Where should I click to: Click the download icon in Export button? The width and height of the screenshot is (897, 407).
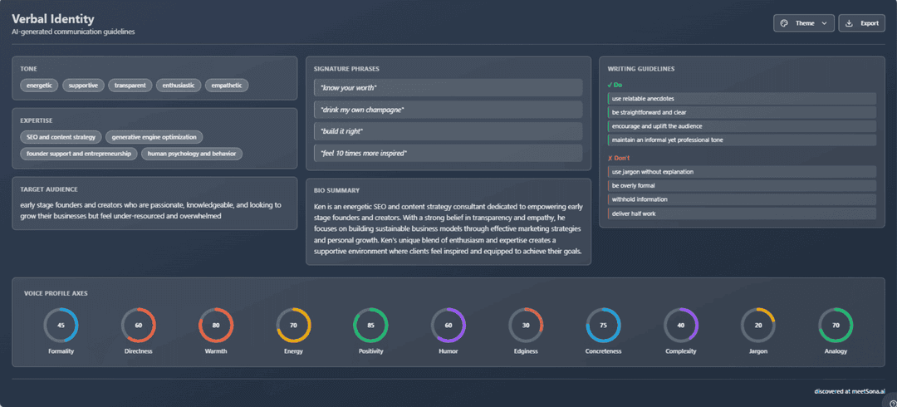click(850, 23)
